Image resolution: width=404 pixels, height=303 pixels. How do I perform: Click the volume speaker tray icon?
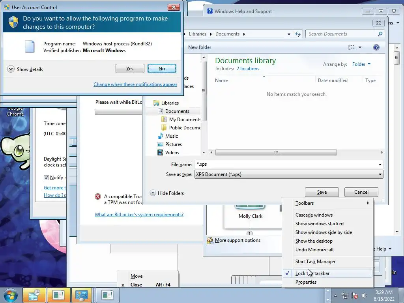click(x=364, y=296)
